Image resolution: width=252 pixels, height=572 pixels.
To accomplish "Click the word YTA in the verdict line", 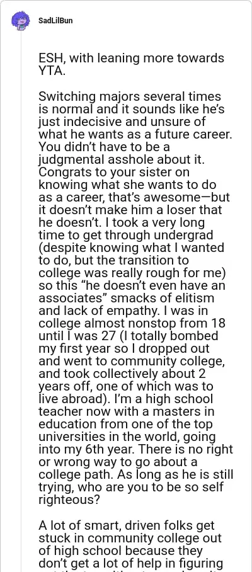I will [x=50, y=71].
